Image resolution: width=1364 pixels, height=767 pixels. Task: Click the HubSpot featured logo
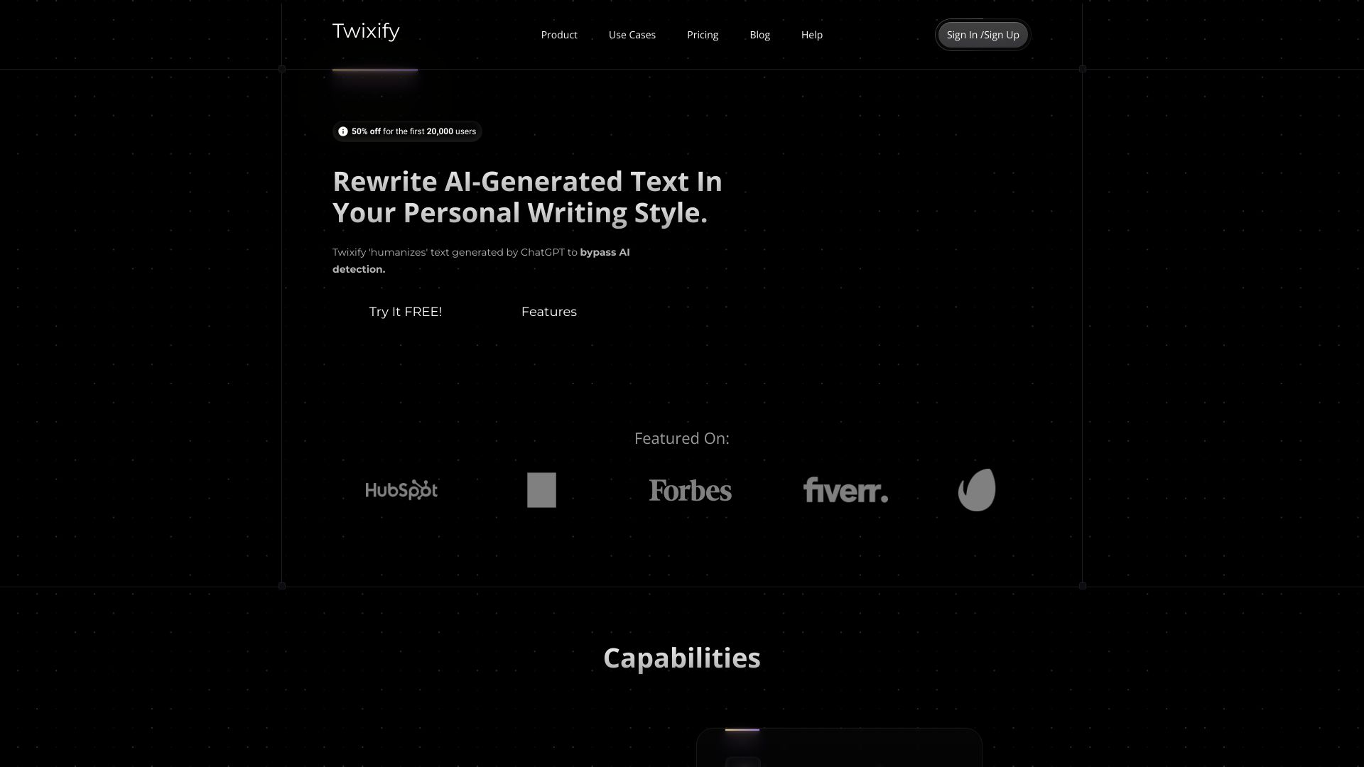(x=401, y=489)
